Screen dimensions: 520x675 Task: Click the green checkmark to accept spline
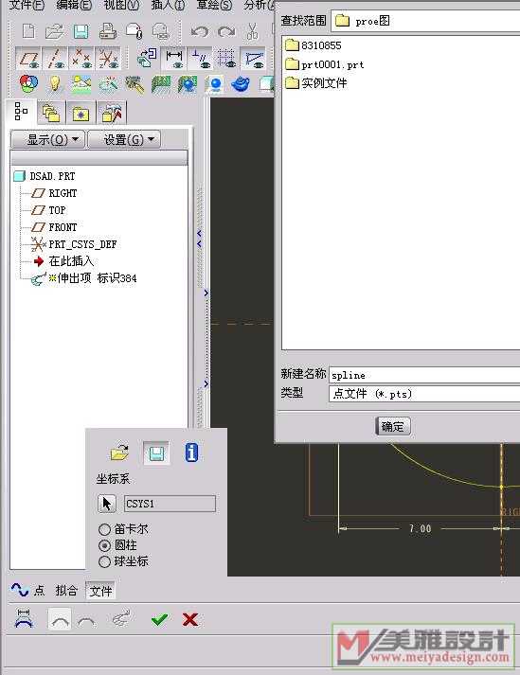[159, 619]
